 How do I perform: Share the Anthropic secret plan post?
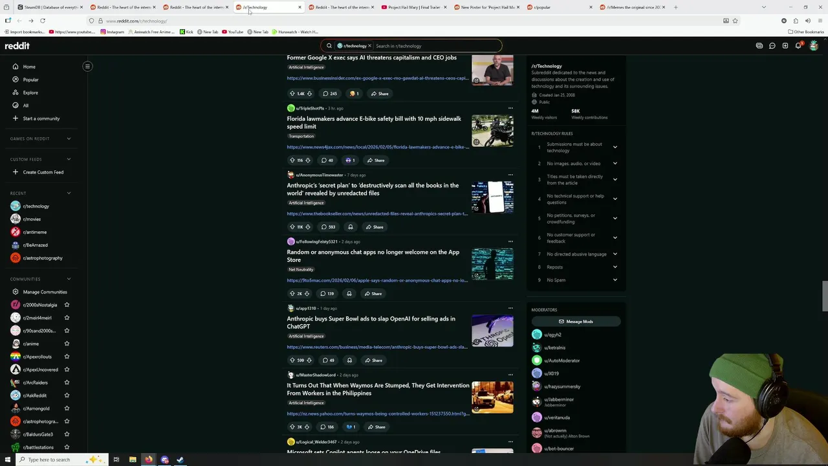[x=375, y=227]
